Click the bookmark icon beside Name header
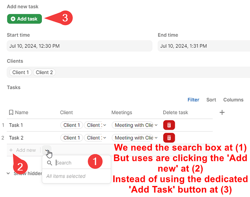250x197 pixels. [x=11, y=112]
